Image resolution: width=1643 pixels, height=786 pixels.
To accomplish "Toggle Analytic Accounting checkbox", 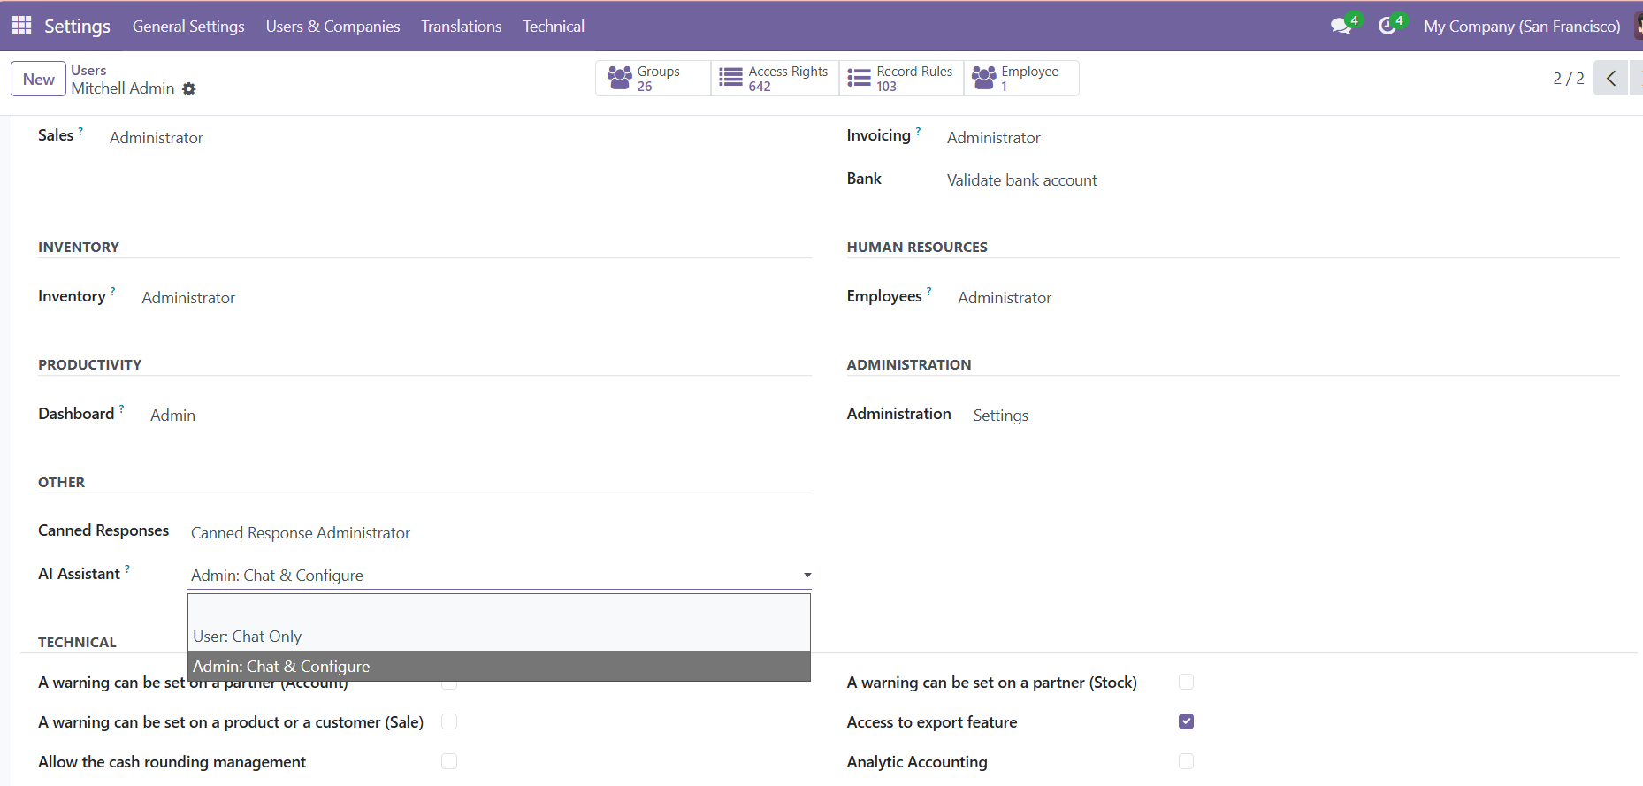I will coord(1186,761).
